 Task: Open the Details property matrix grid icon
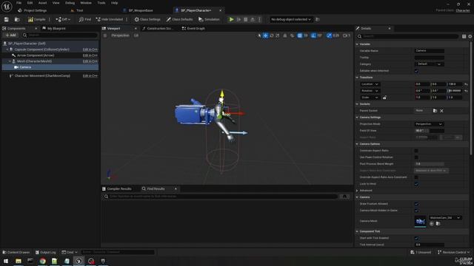(464, 36)
